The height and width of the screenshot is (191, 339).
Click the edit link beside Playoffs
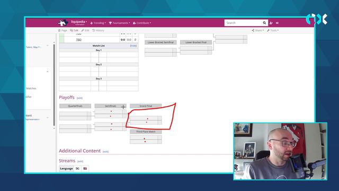point(79,98)
